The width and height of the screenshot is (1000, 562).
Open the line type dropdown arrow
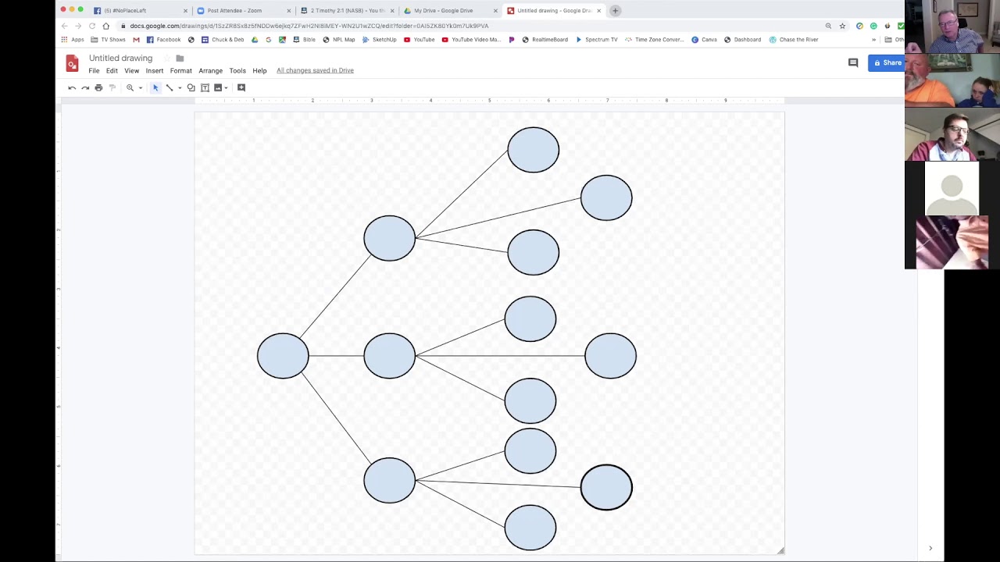coord(180,87)
